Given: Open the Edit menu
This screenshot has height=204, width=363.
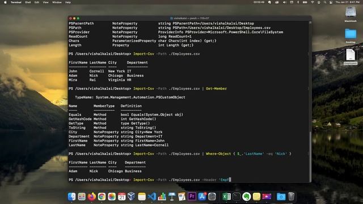Looking at the screenshot, I should pos(36,2).
